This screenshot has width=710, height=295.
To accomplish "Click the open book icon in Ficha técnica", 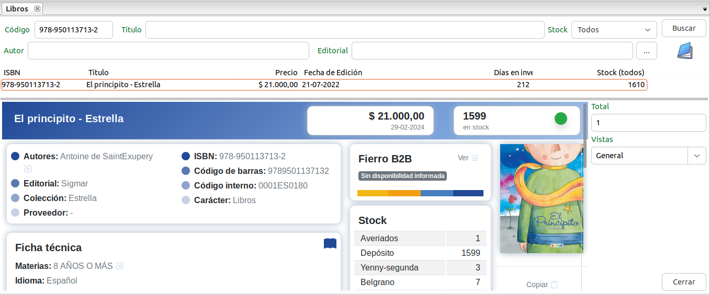I will click(330, 244).
